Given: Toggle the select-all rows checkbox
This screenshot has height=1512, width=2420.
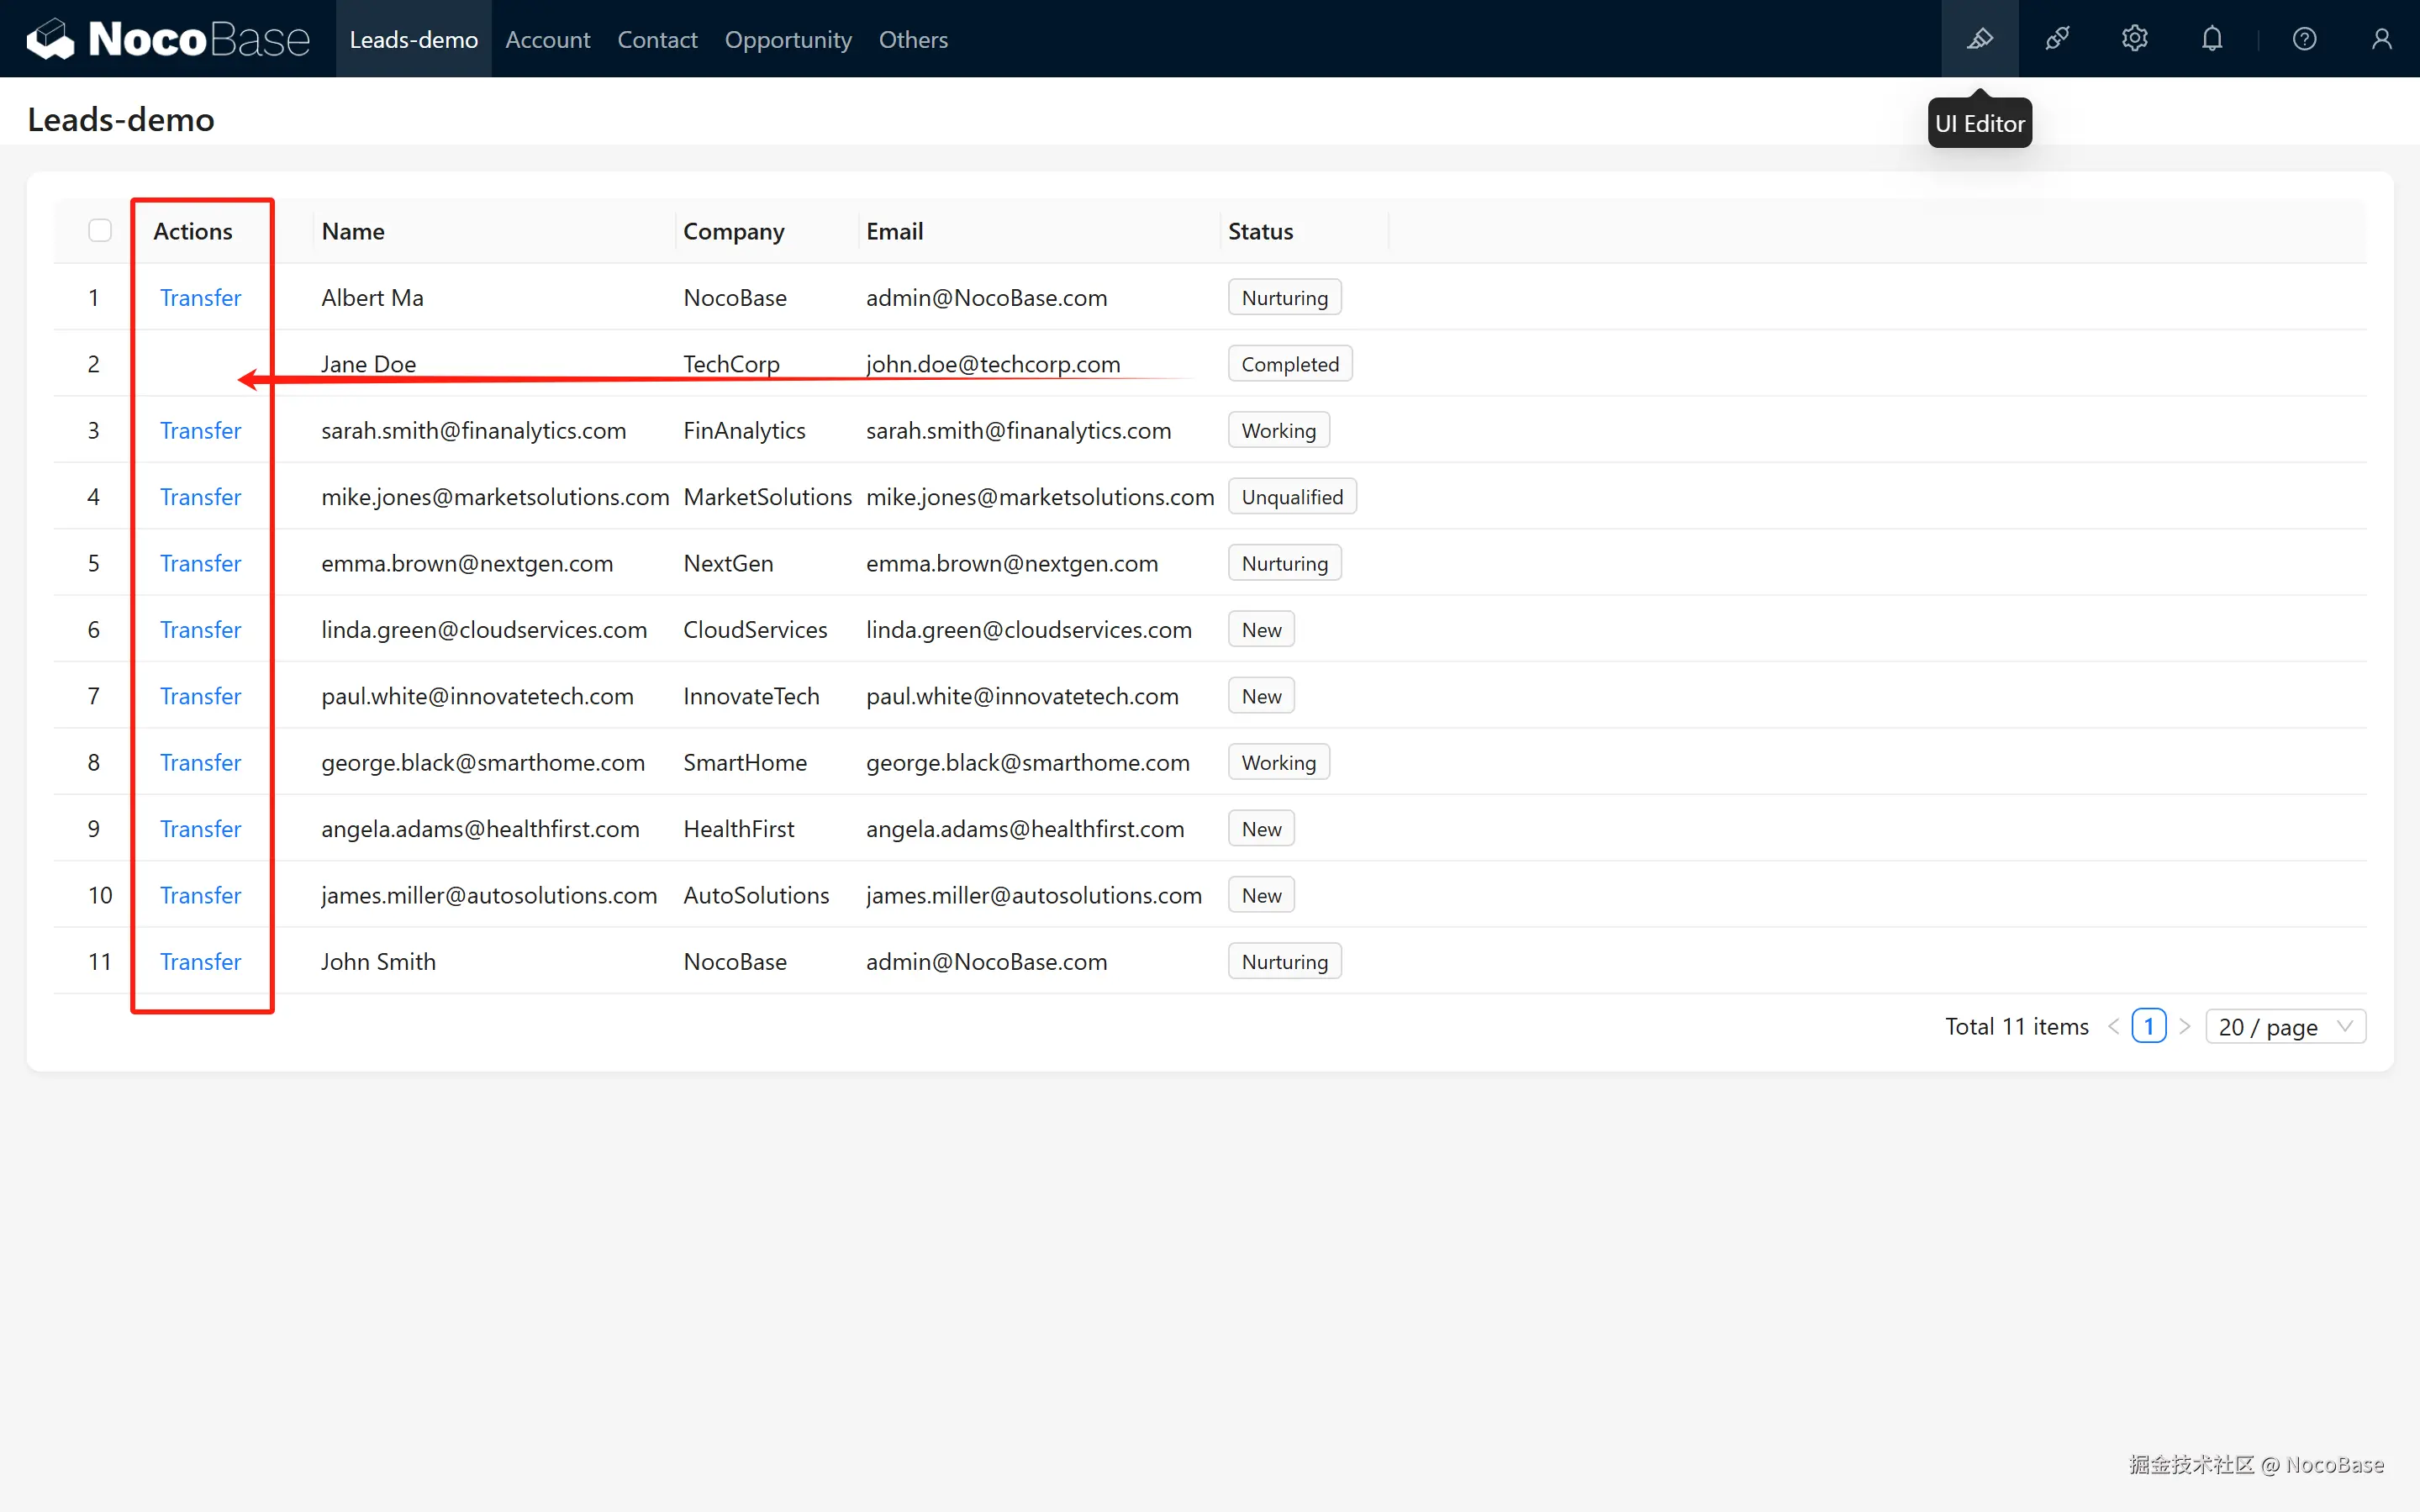Looking at the screenshot, I should click(x=100, y=231).
